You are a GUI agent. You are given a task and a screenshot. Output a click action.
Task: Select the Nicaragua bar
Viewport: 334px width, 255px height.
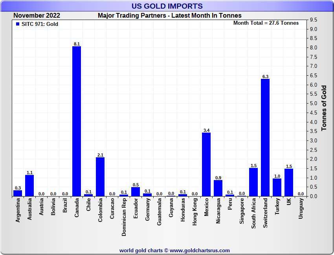click(218, 188)
